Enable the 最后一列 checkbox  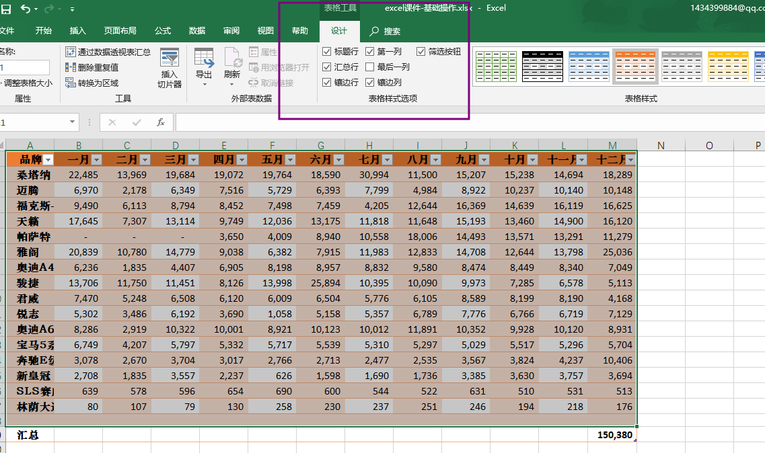point(369,67)
